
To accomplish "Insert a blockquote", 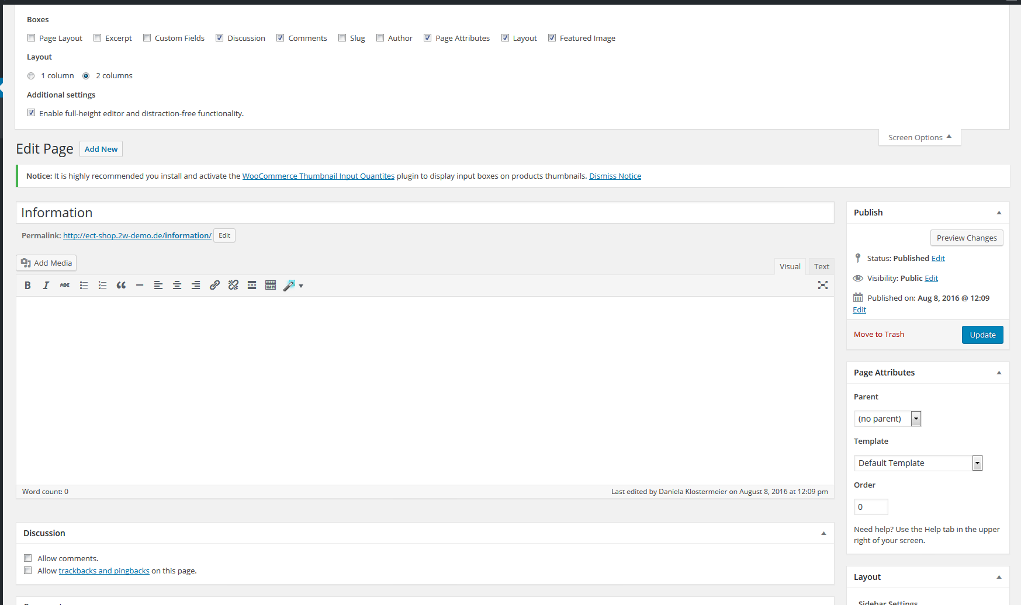I will click(121, 286).
